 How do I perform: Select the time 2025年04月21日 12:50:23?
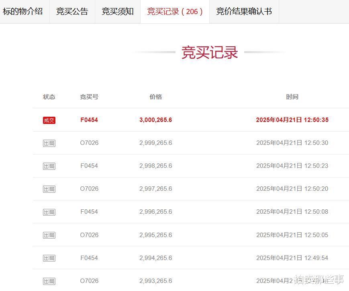click(x=292, y=166)
